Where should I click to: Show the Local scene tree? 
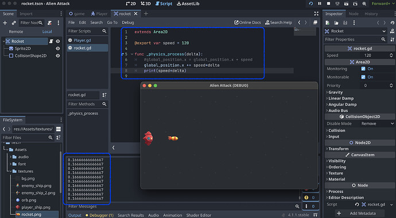(x=47, y=31)
